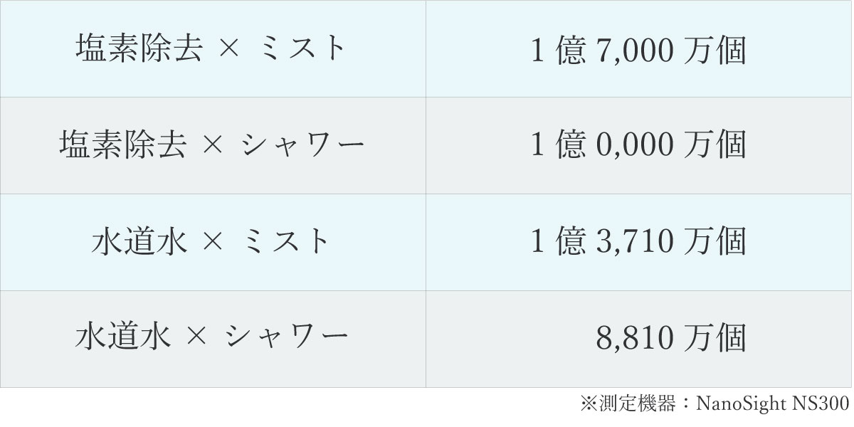854x427 pixels.
Task: Click the 塩素除去 × ミスト label cell
Action: [x=213, y=48]
